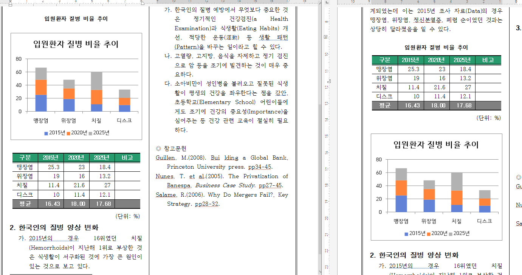This screenshot has width=522, height=275.
Task: Click the scroll-down arrow of the left pane scrollbar
Action: tap(320, 272)
